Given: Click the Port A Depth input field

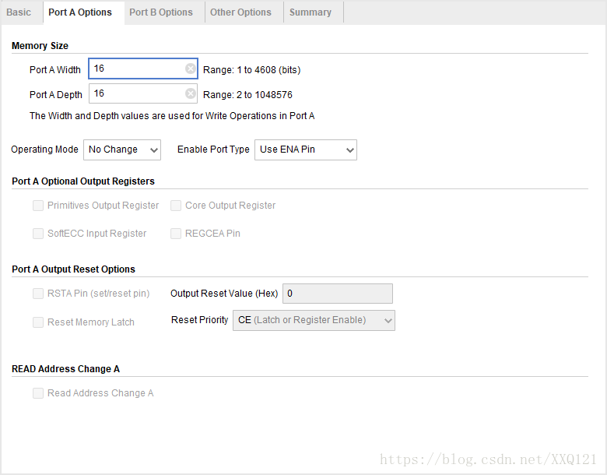Looking at the screenshot, I should pos(137,94).
